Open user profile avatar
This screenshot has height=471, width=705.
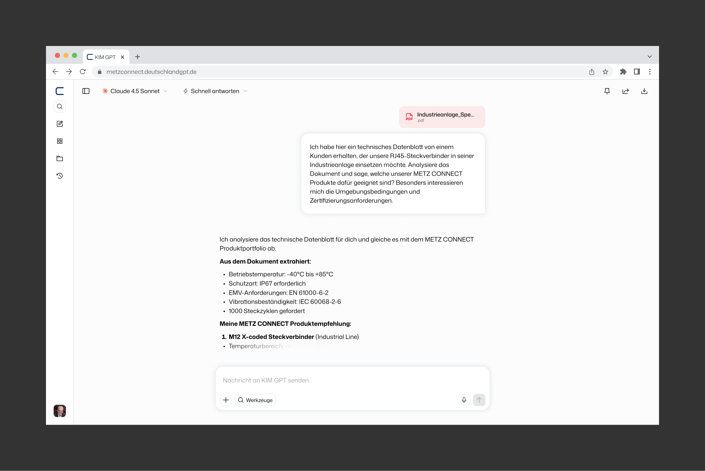pyautogui.click(x=60, y=411)
